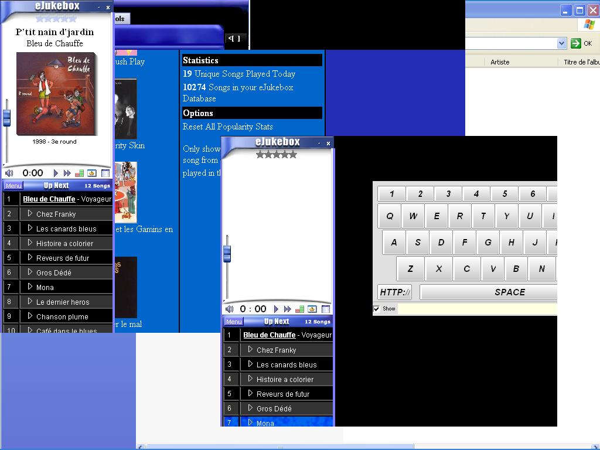600x450 pixels.
Task: Click A key on on-screen keyboard
Action: [394, 242]
